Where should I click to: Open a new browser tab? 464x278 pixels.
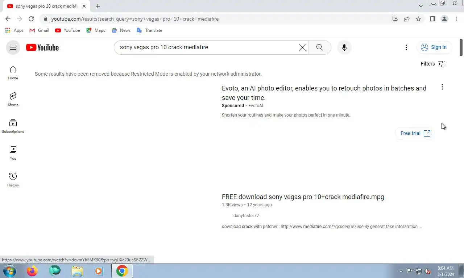[98, 6]
